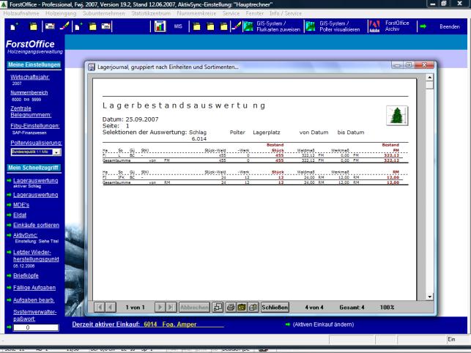Click the GIS-System Flurkarten zuweisen map icon
This screenshot has height=353, width=471.
coord(248,26)
